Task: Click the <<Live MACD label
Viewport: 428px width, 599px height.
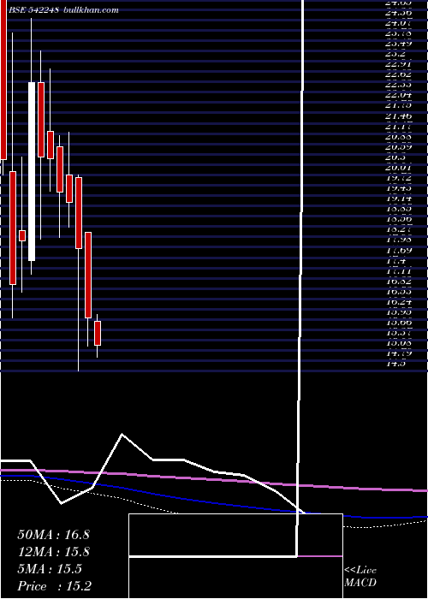Action: tap(360, 576)
